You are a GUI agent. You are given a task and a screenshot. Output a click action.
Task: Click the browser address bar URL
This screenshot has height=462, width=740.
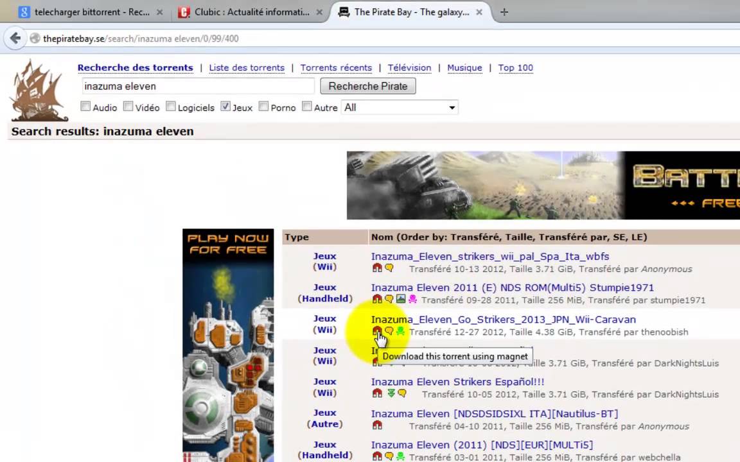[x=141, y=38]
